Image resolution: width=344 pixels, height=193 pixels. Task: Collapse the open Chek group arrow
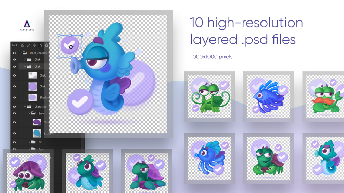(25, 66)
